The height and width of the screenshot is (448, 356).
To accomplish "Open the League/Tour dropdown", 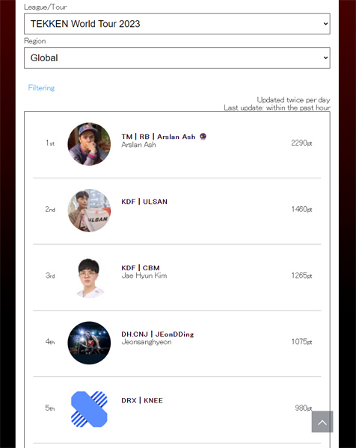I will click(x=177, y=24).
